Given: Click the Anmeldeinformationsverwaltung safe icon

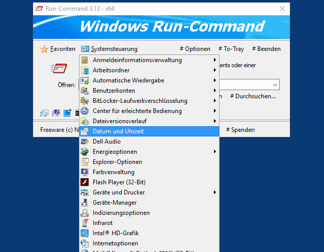Looking at the screenshot, I should point(85,60).
